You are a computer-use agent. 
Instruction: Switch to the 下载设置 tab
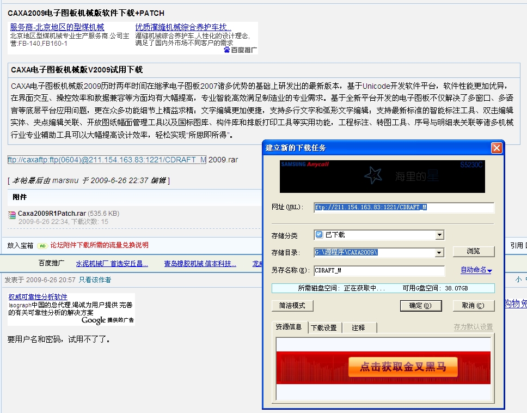[324, 327]
